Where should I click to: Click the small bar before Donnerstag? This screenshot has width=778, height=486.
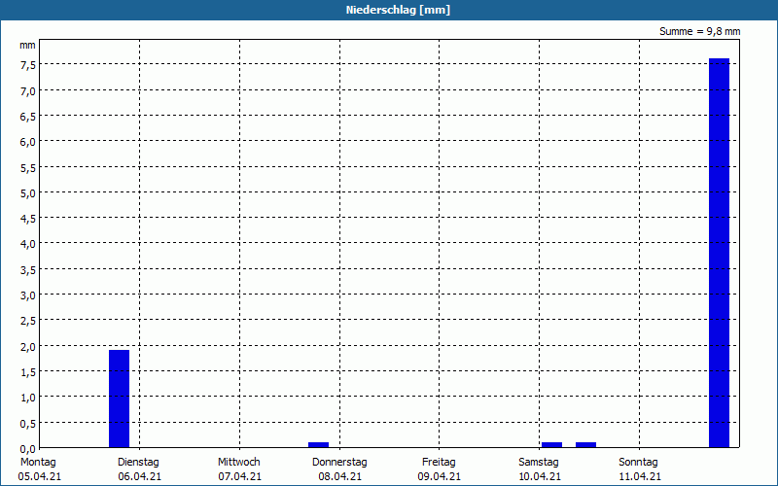[319, 445]
